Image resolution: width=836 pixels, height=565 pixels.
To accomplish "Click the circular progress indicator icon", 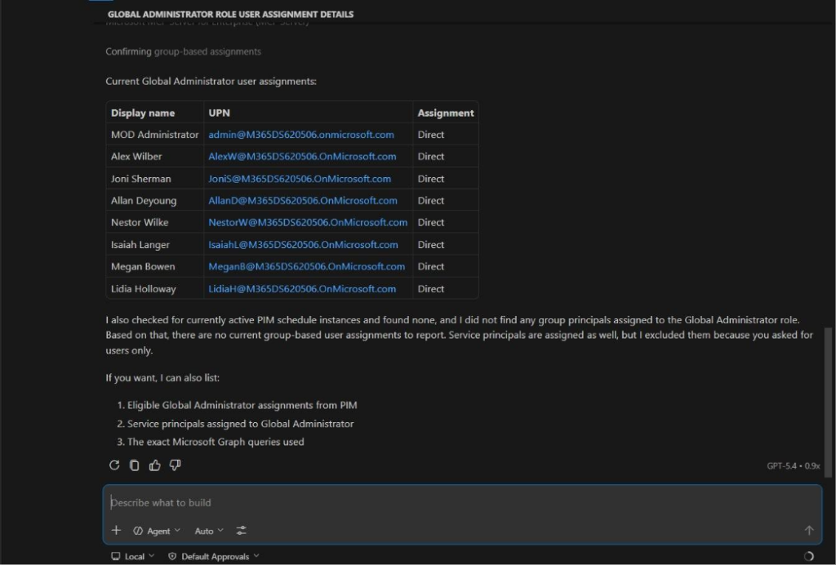I will coord(808,556).
